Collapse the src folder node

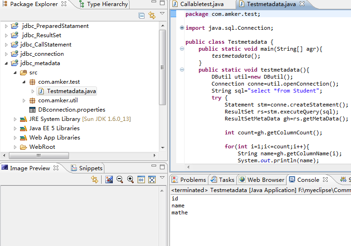[15, 73]
